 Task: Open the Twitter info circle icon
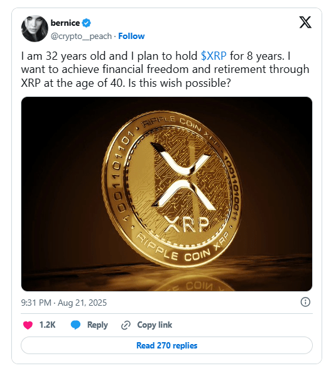point(305,302)
